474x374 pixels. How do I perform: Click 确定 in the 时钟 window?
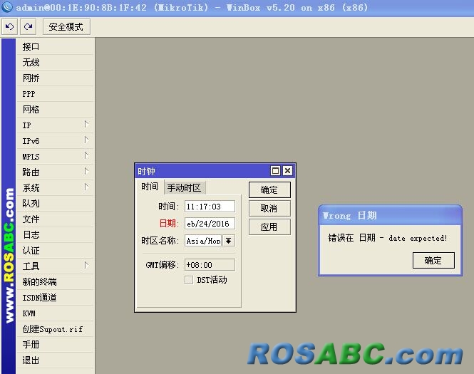point(269,190)
